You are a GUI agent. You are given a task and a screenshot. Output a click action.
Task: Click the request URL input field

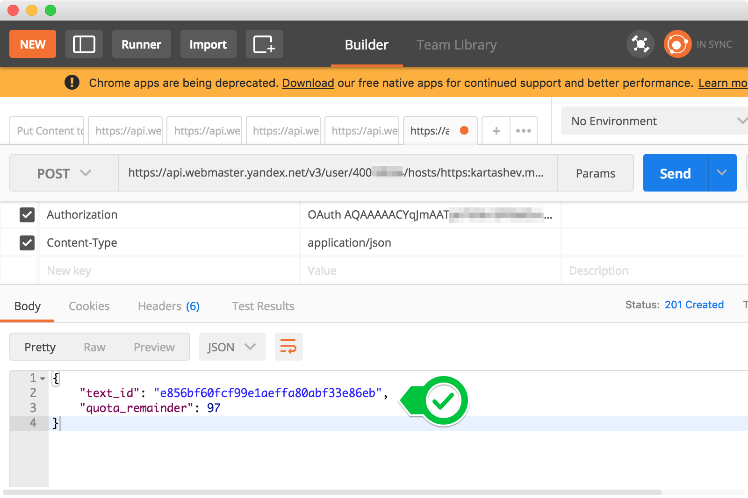click(338, 173)
